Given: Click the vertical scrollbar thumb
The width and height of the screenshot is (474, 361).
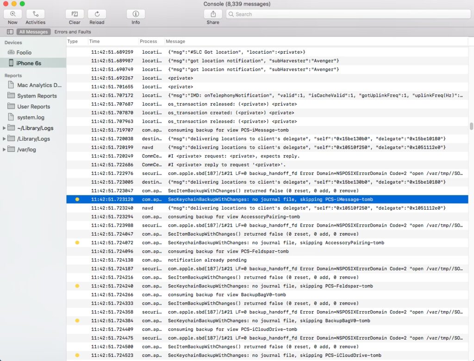Looking at the screenshot, I should (471, 126).
